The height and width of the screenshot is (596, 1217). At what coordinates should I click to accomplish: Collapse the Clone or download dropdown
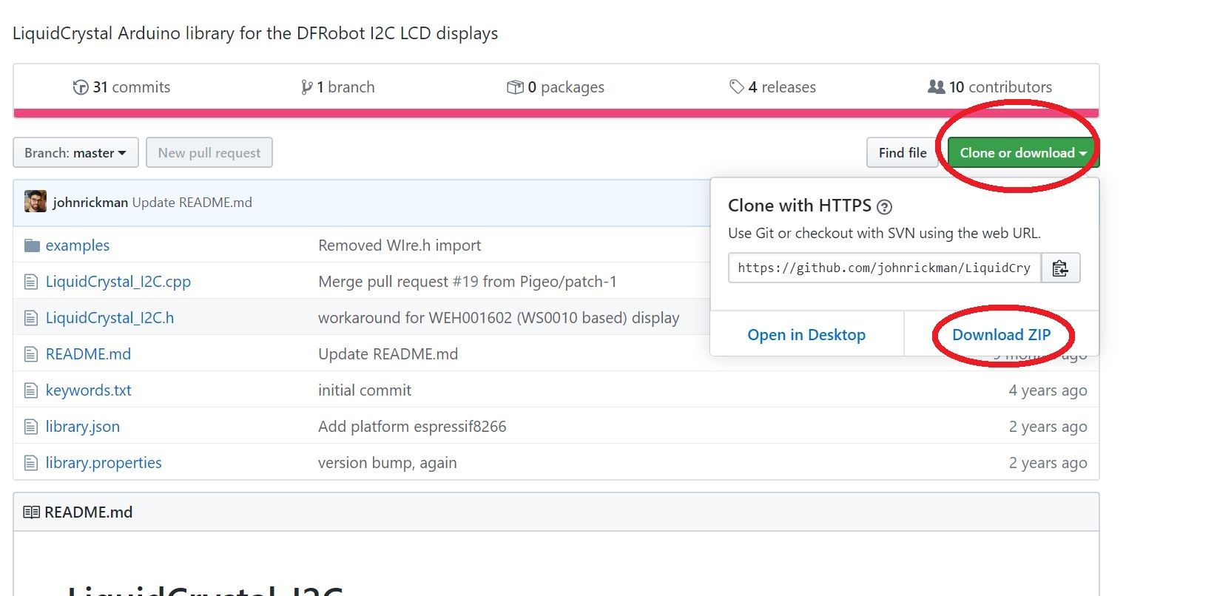tap(1022, 153)
